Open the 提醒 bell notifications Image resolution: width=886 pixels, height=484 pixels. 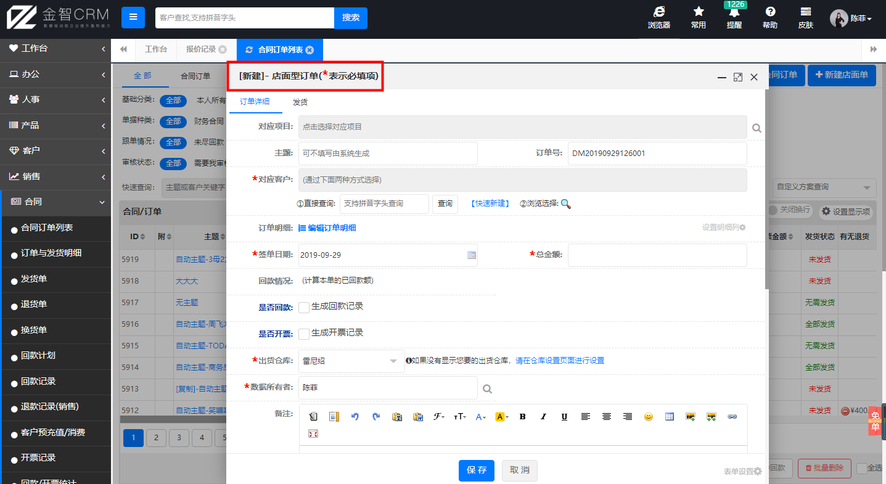pyautogui.click(x=734, y=18)
